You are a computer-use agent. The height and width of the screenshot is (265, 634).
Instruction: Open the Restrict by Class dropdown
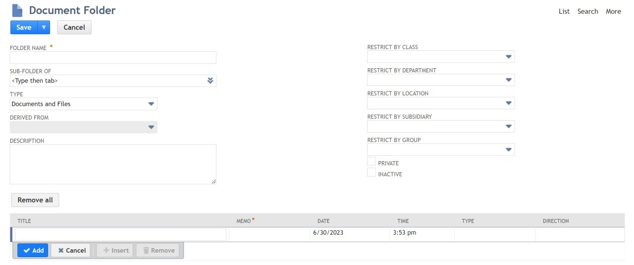tap(441, 57)
